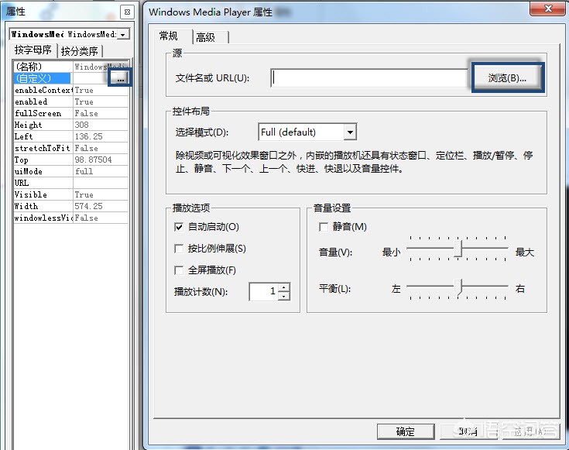Enable the 全屏播放(F) checkbox
This screenshot has height=450, width=569.
click(x=179, y=270)
